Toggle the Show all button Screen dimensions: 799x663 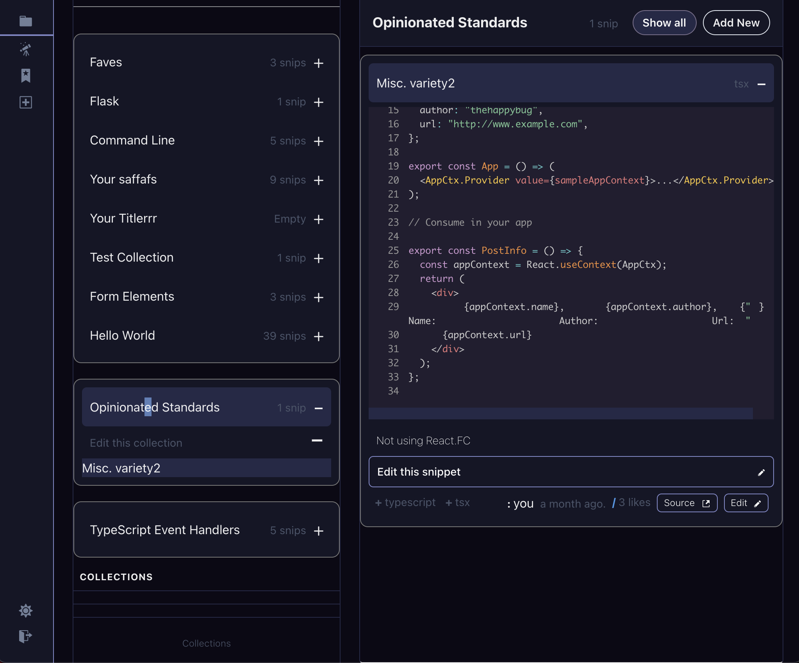664,23
